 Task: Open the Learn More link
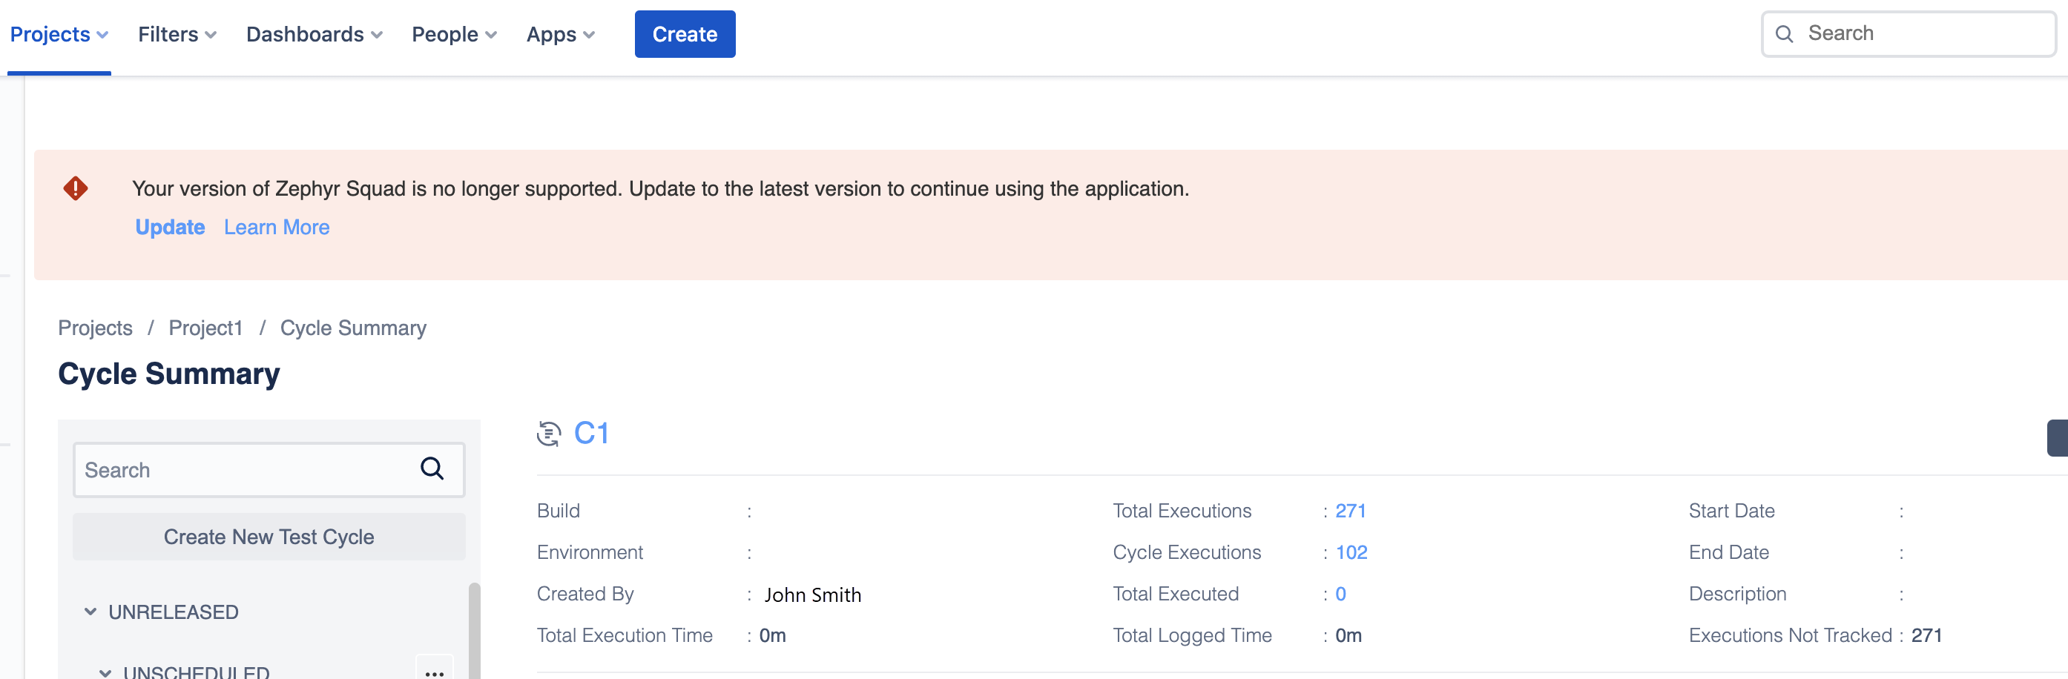tap(276, 227)
